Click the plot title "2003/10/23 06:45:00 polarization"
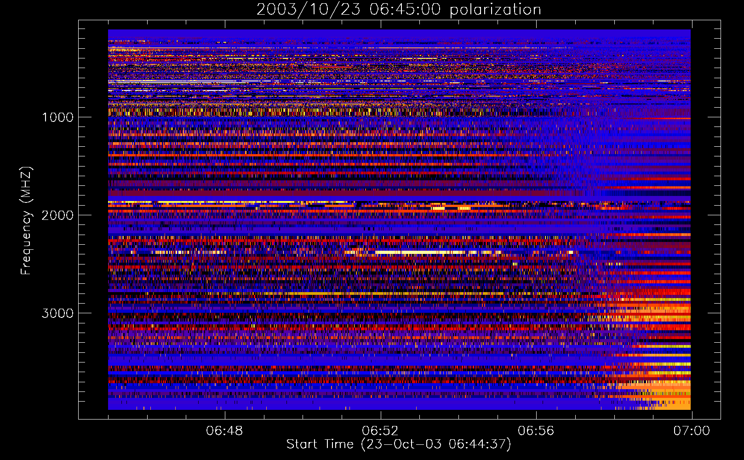Screen dimensions: 744x460 click(399, 9)
